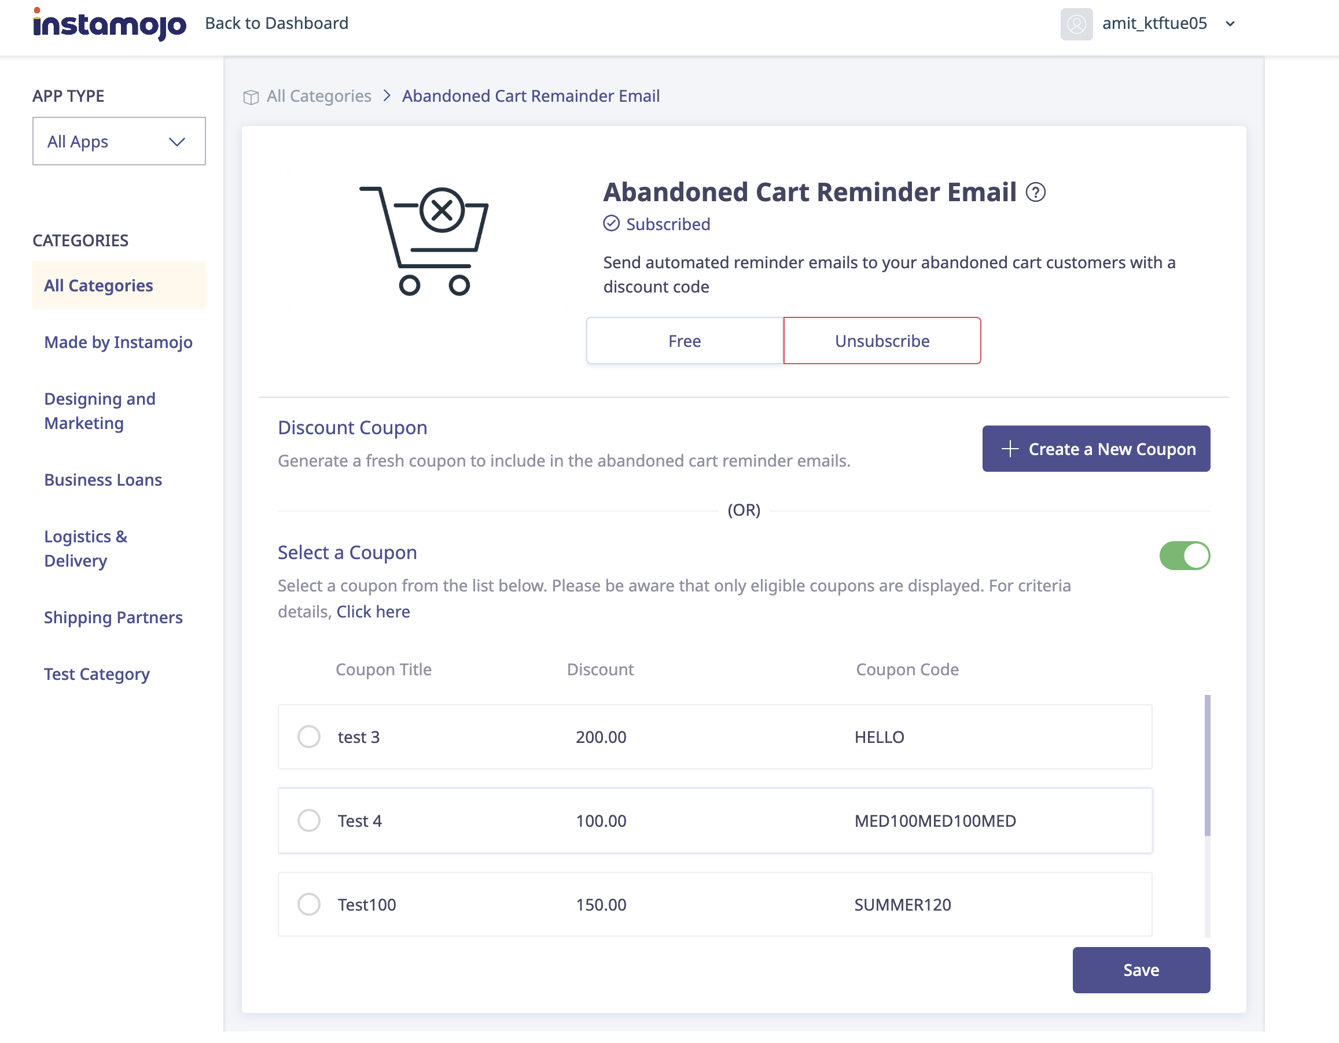Select the radio button for test 3 coupon

click(x=309, y=737)
